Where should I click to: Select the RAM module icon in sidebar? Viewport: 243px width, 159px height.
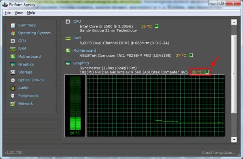[x=13, y=49]
